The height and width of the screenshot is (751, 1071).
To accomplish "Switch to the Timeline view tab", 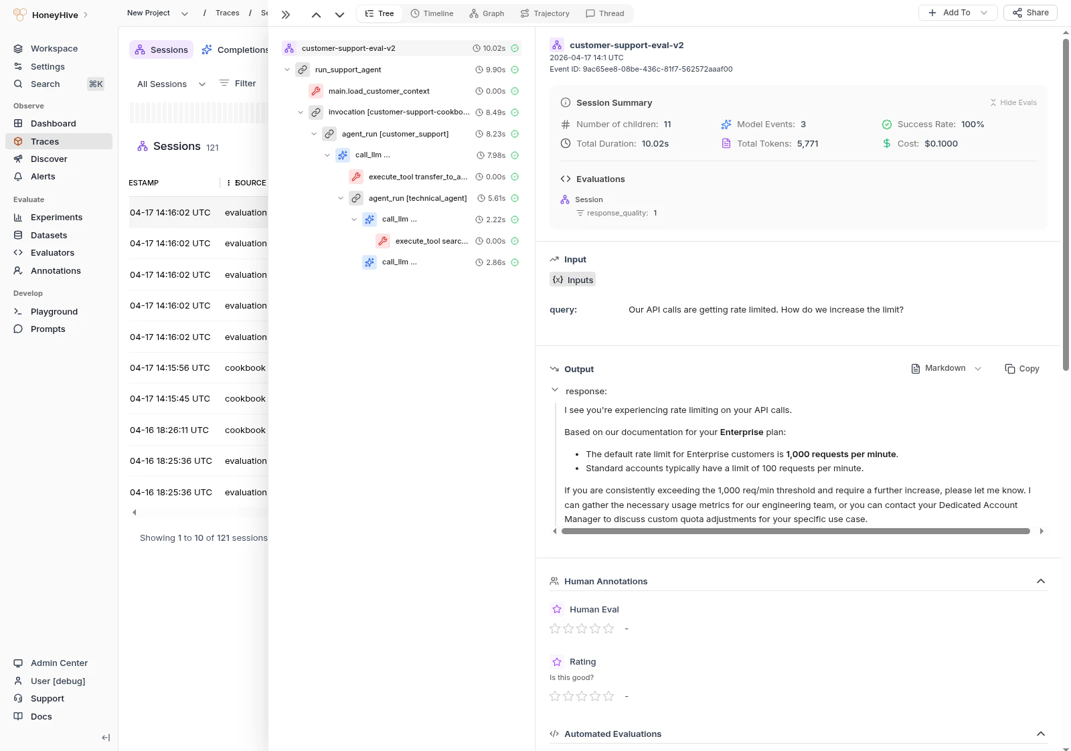I will [432, 13].
